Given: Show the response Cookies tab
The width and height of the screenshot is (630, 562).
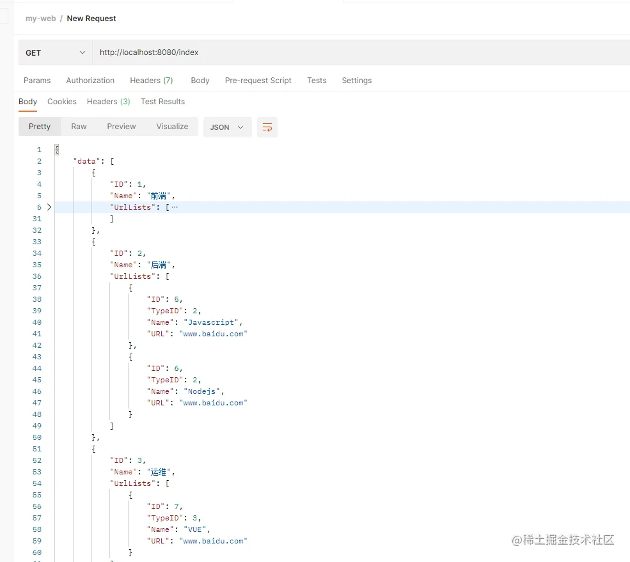Looking at the screenshot, I should pyautogui.click(x=62, y=102).
